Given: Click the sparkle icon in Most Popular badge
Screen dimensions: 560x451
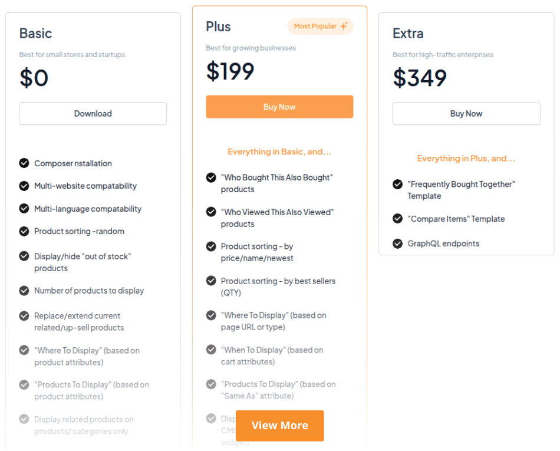Looking at the screenshot, I should (344, 27).
